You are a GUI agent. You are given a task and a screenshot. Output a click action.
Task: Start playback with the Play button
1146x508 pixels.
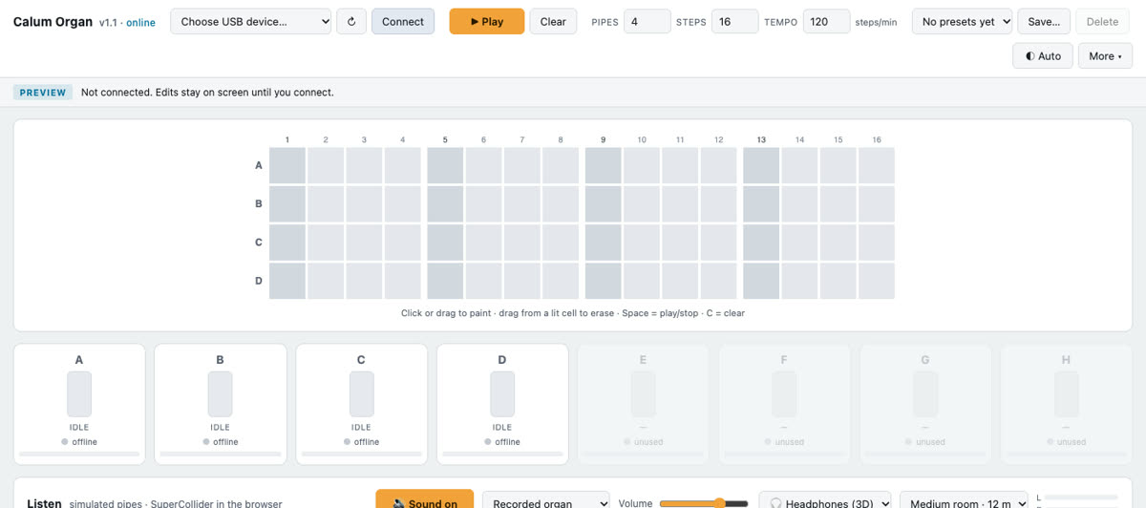click(487, 21)
